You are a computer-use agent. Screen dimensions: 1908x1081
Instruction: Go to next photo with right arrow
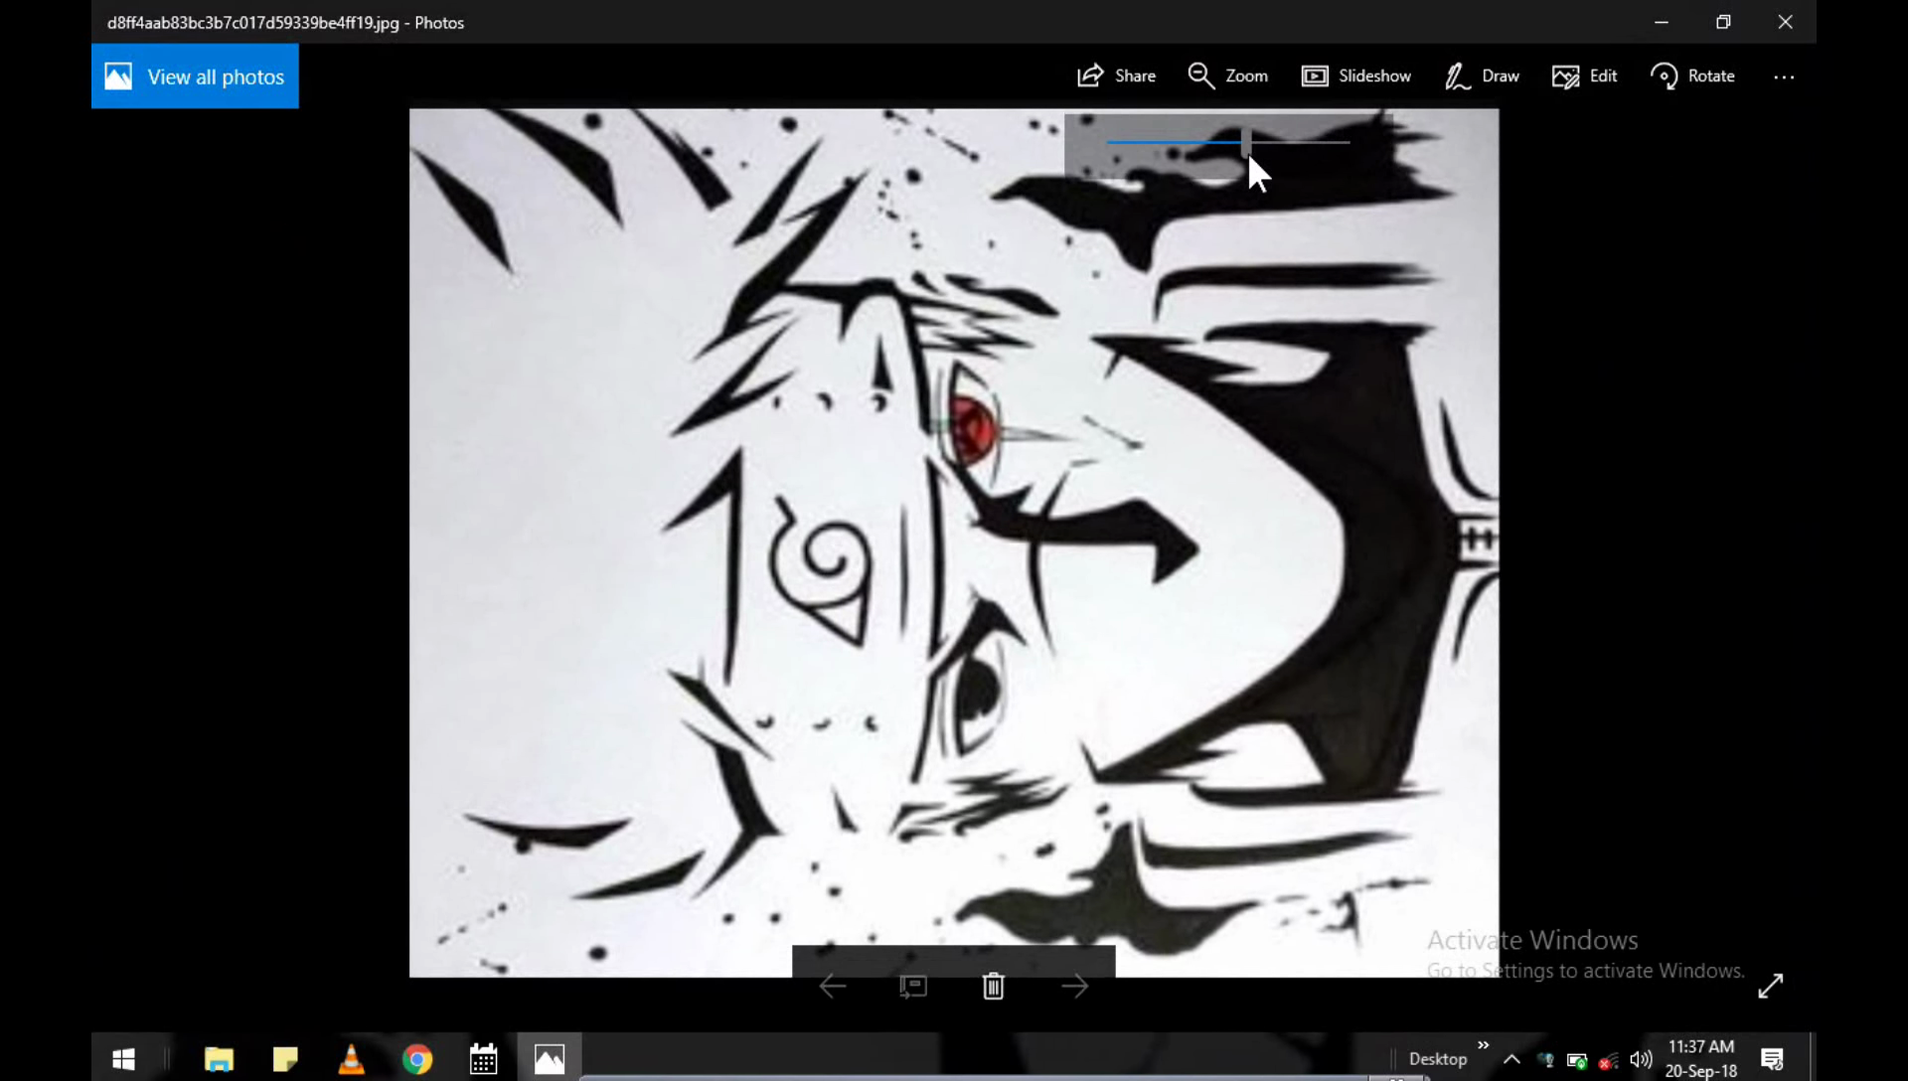pyautogui.click(x=1074, y=986)
